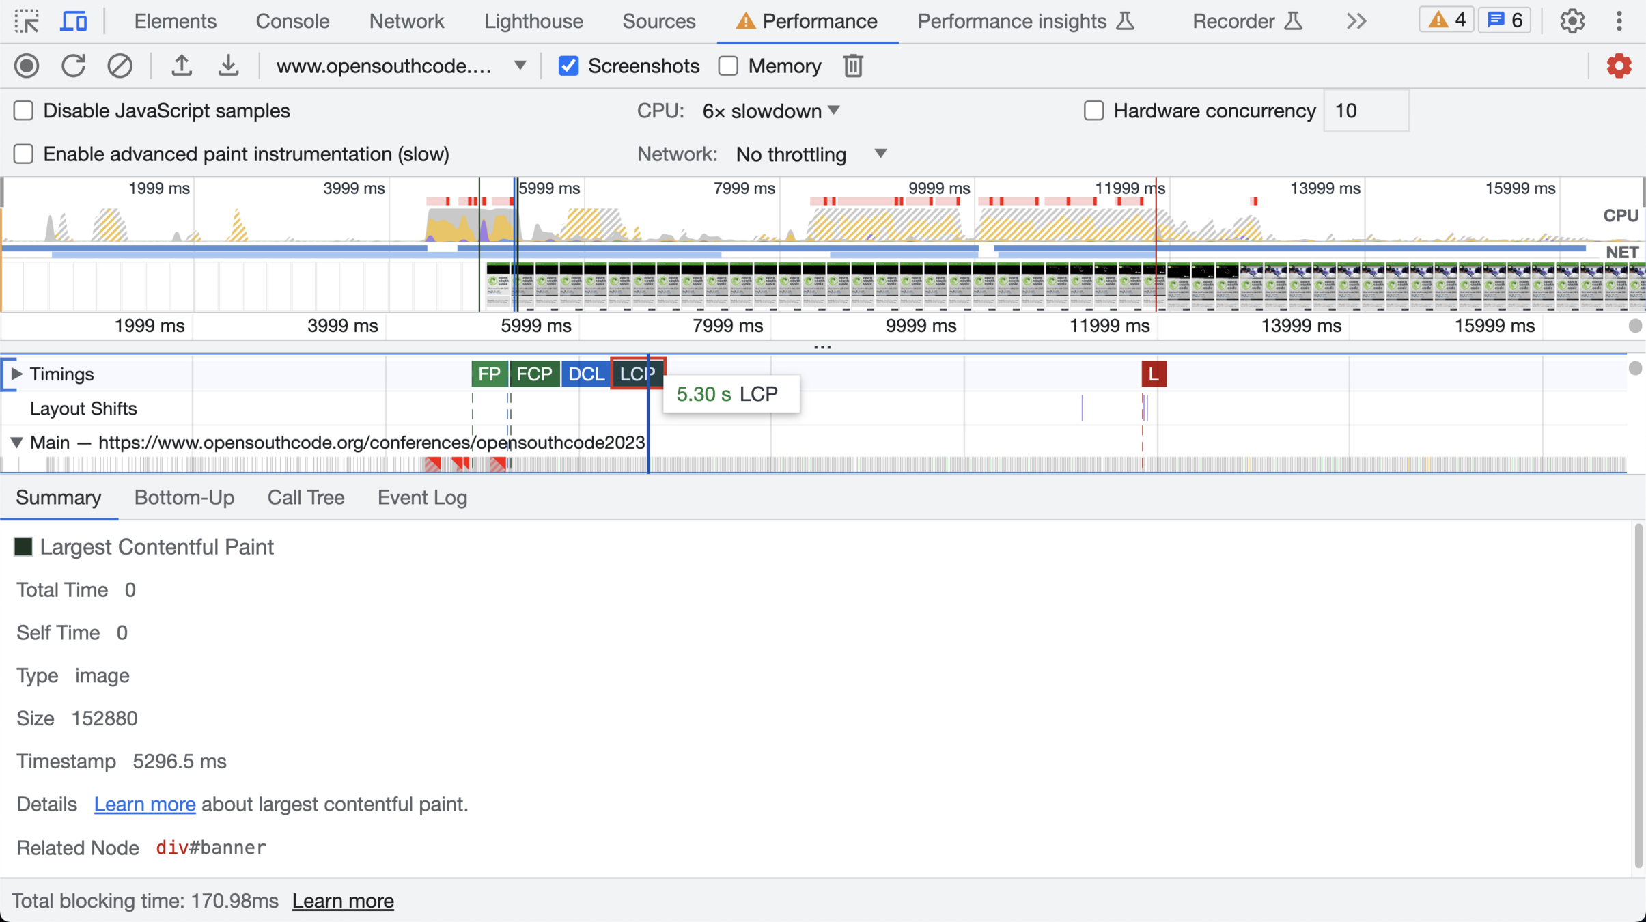
Task: Open the Lighthouse panel tab
Action: [x=533, y=21]
